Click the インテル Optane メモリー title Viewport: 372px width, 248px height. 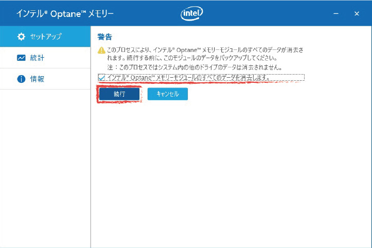[65, 14]
